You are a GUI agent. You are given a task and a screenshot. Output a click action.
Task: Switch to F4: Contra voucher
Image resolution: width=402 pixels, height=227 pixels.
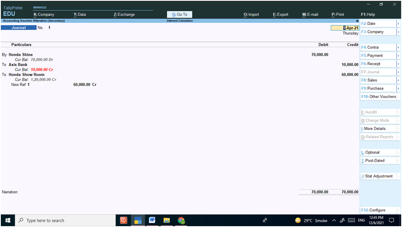378,47
